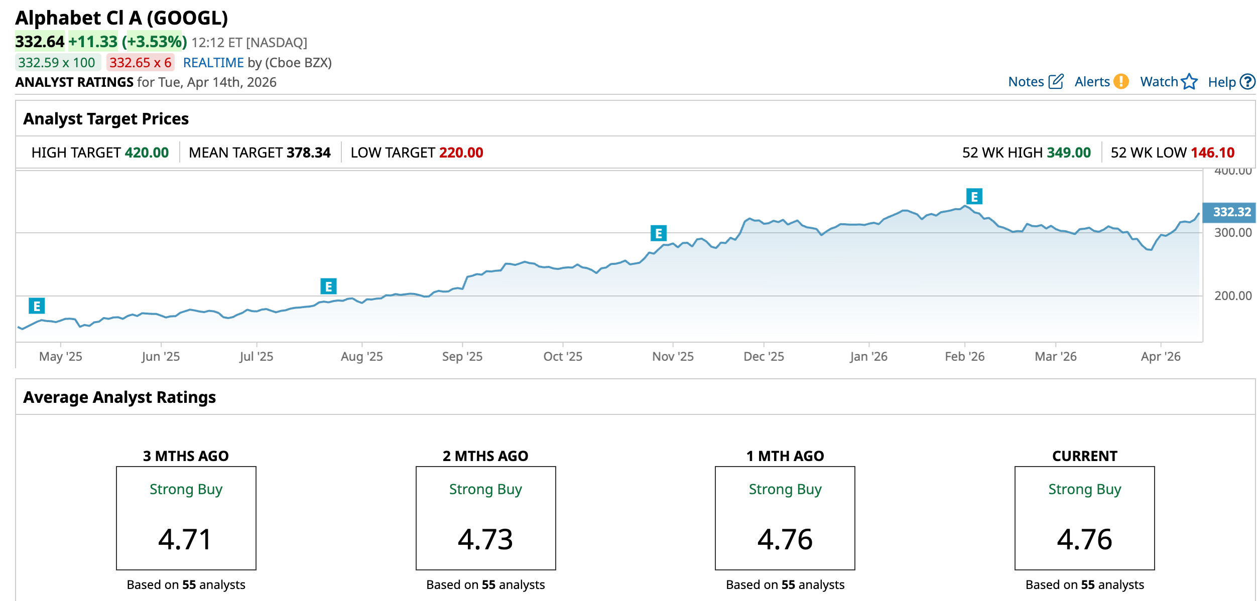The width and height of the screenshot is (1257, 601).
Task: Click the 2 MTHS AGO 4.73 rating box
Action: [x=485, y=518]
